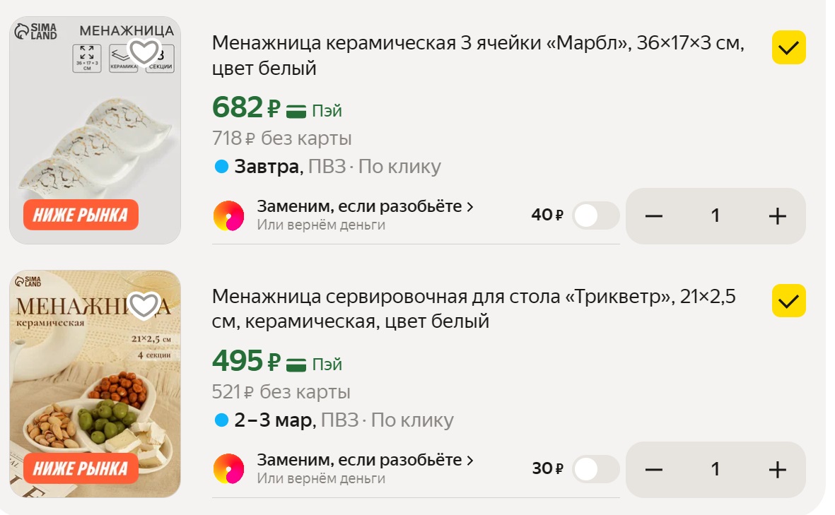835x515 pixels.
Task: Uncheck the «Марбл» item selection checkbox
Action: 788,48
